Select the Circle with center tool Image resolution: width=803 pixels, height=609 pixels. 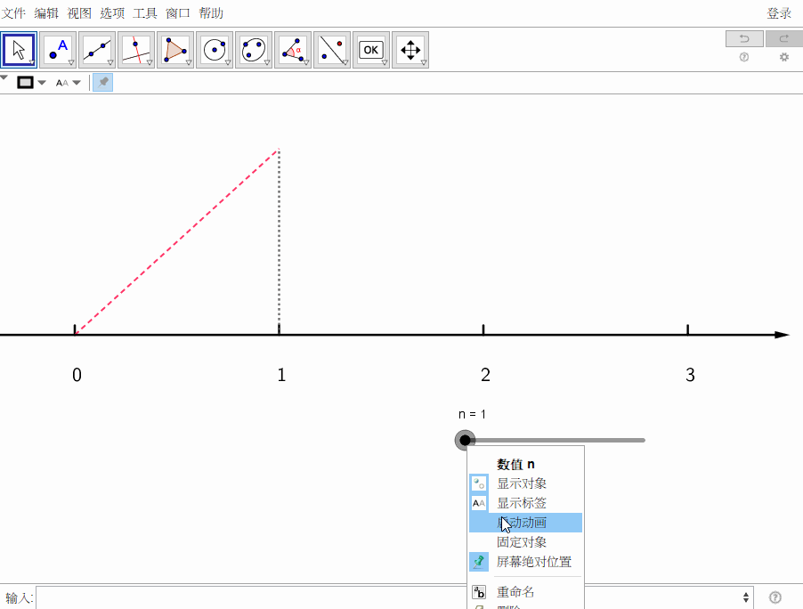click(215, 50)
